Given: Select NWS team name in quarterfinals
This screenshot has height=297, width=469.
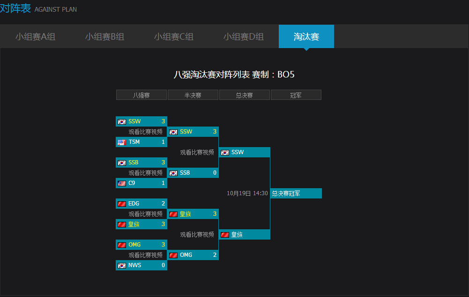Looking at the screenshot, I should pyautogui.click(x=134, y=265).
